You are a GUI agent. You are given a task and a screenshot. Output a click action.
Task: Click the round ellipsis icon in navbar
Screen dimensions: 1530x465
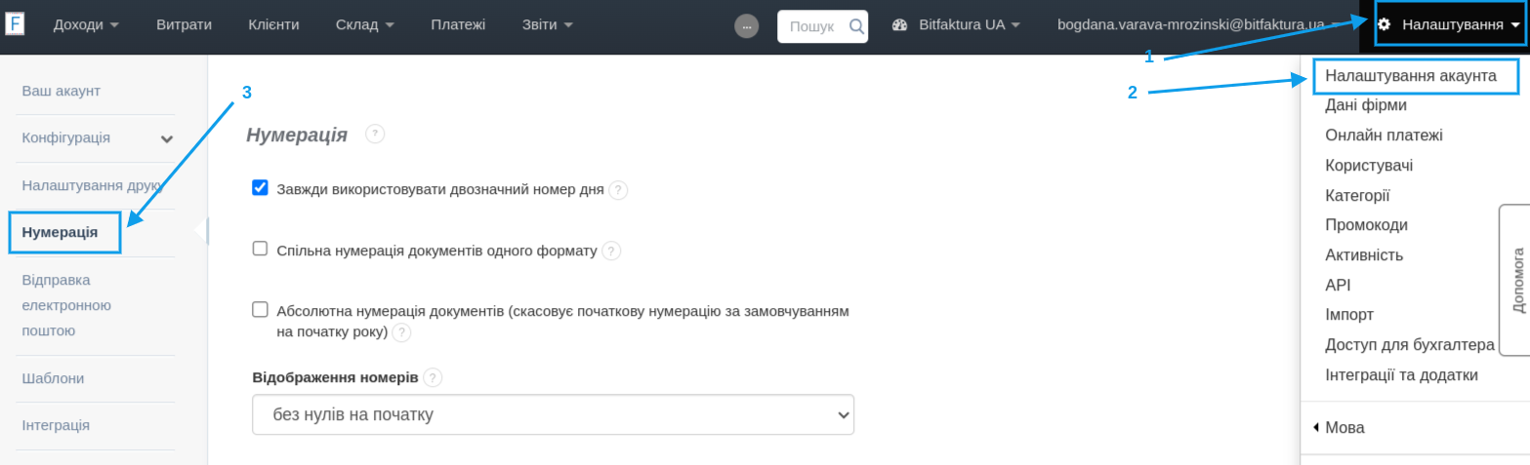click(746, 26)
